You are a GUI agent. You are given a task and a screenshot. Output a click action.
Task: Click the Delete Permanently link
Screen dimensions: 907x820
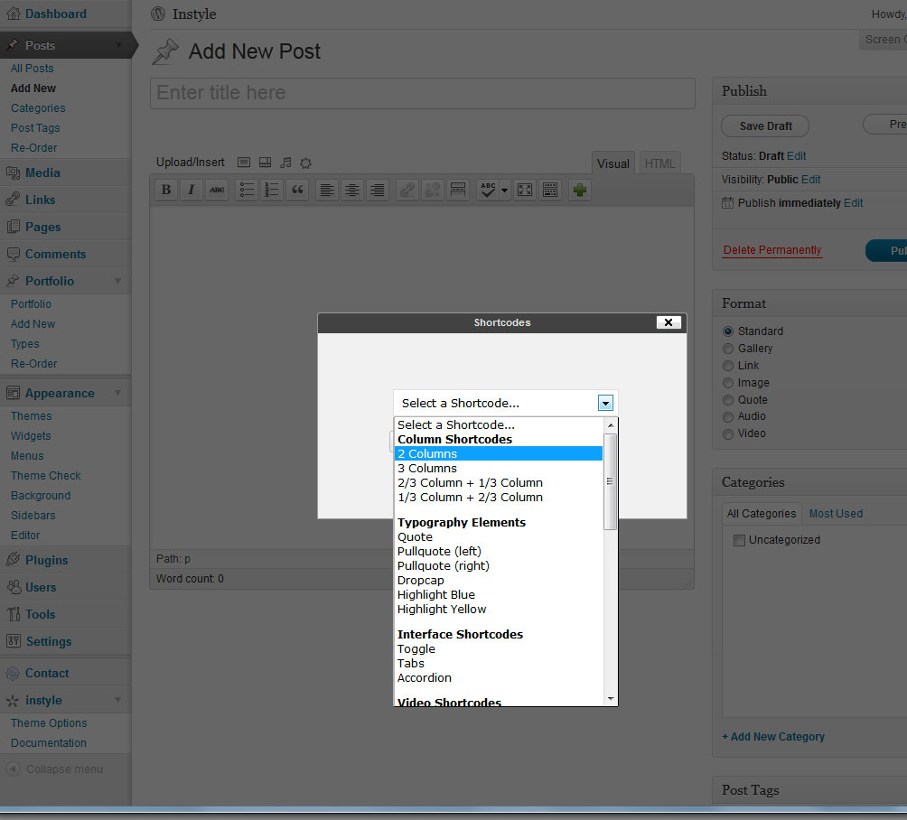[x=772, y=250]
